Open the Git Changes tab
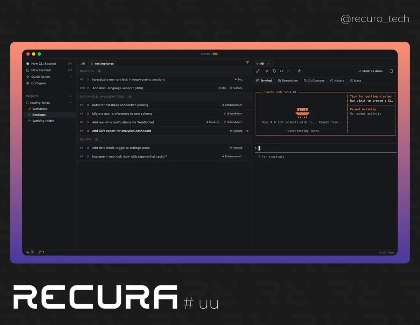This screenshot has height=325, width=420. (314, 81)
